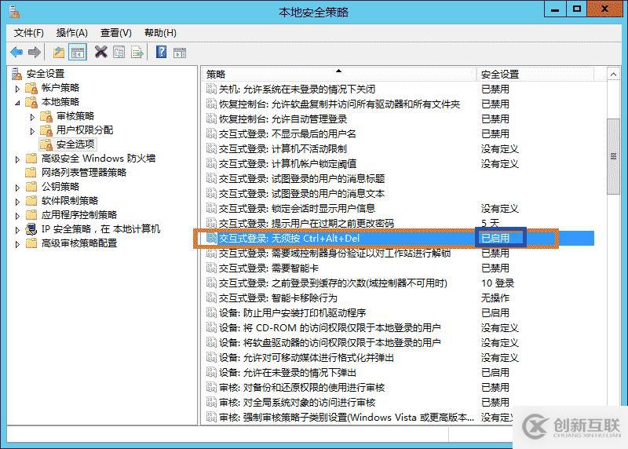Screen dimensions: 628x449
Task: Open the 文件(F) menu
Action: (x=28, y=33)
